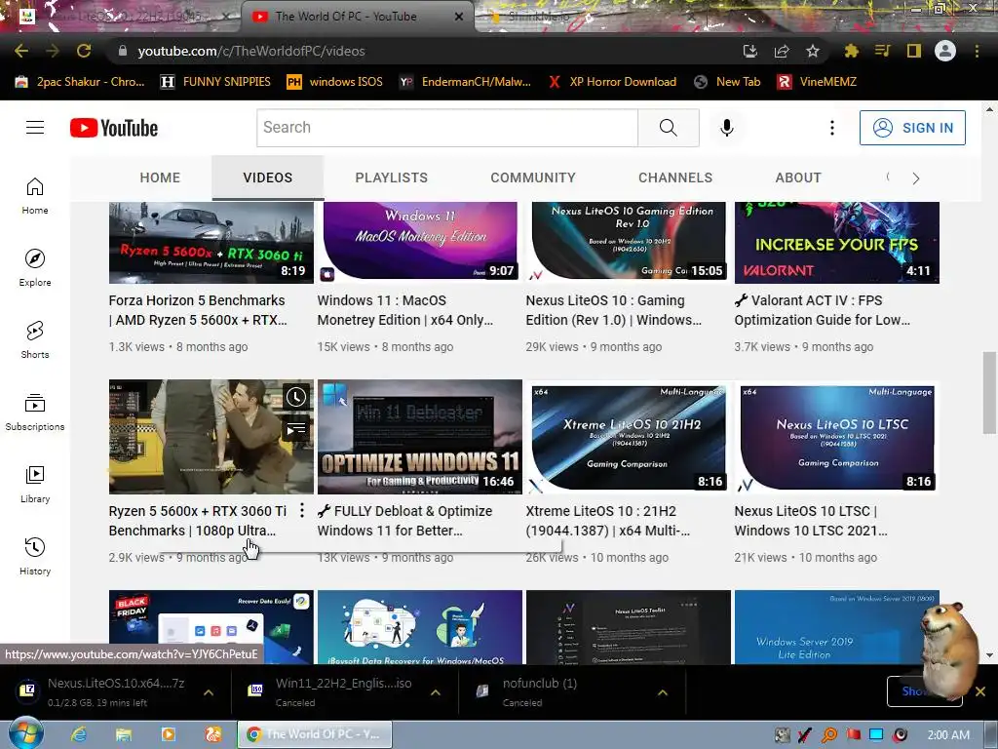Click install app icon in address bar

749,51
